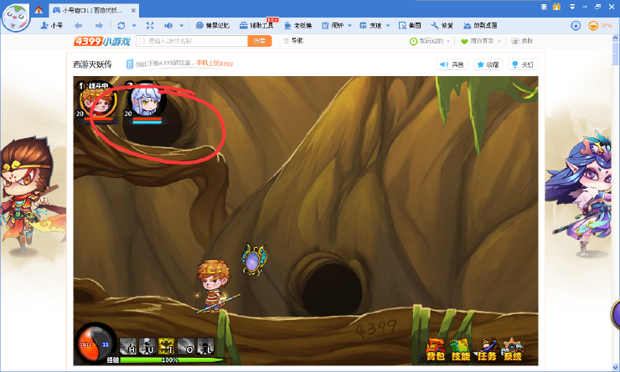Click the orange 搜索 button

pos(260,41)
